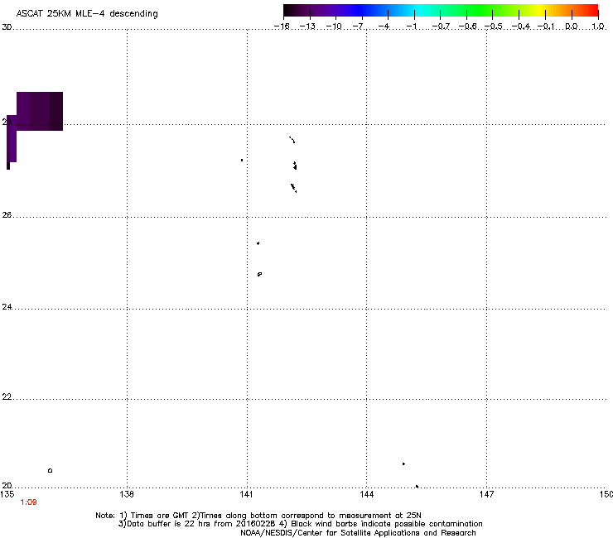The width and height of the screenshot is (613, 538).
Task: Click the "-16" color bar label
Action: pos(282,26)
